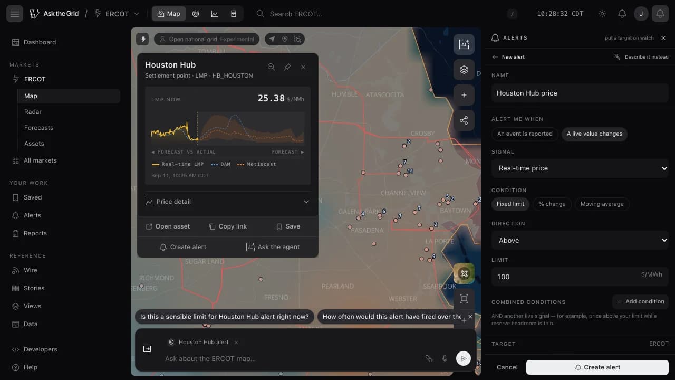Click the locate-me arrow icon on map
Image resolution: width=675 pixels, height=380 pixels.
[x=272, y=39]
